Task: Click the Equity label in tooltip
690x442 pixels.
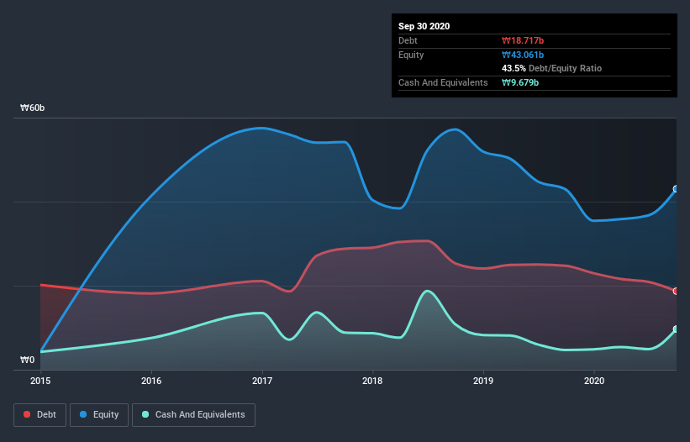Action: tap(411, 55)
